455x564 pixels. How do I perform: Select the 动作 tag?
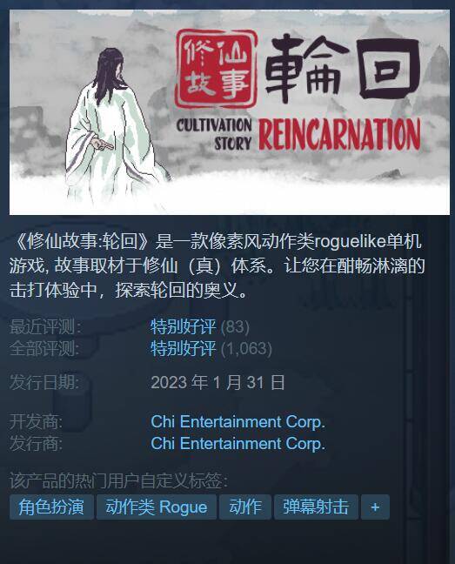click(245, 507)
